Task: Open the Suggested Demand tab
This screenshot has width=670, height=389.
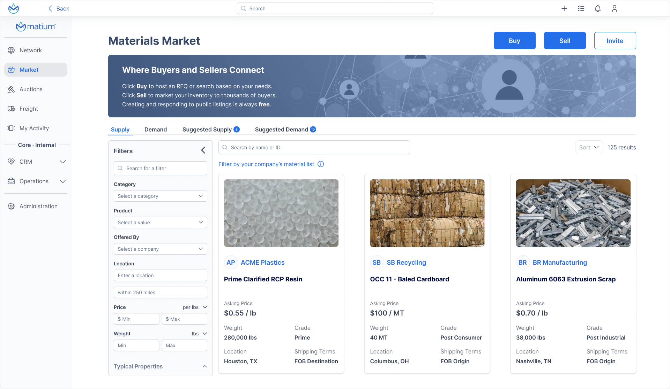Action: tap(281, 129)
